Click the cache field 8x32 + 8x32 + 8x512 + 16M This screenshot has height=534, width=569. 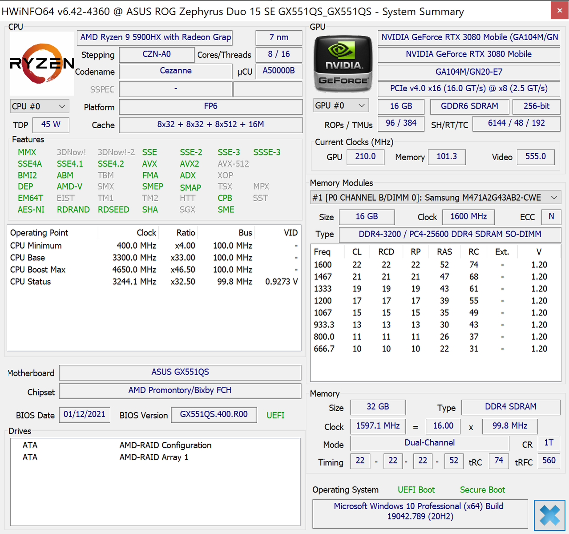tap(211, 125)
